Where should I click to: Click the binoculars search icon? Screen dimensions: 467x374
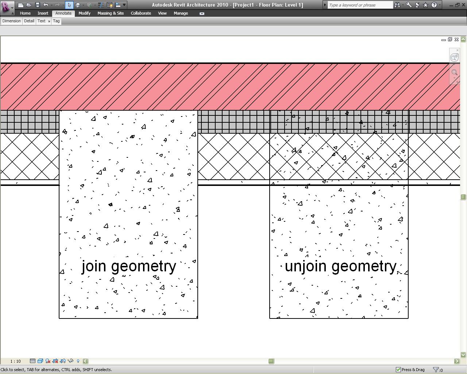pos(397,5)
